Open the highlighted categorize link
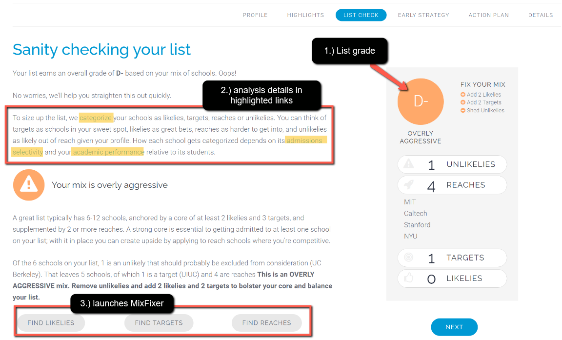The height and width of the screenshot is (340, 562). pos(96,118)
